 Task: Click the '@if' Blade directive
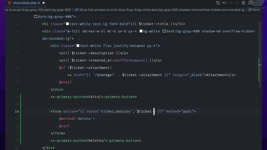[x=62, y=68]
